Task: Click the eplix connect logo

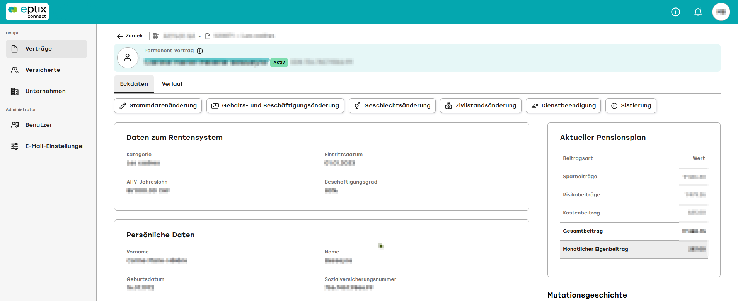Action: 27,12
